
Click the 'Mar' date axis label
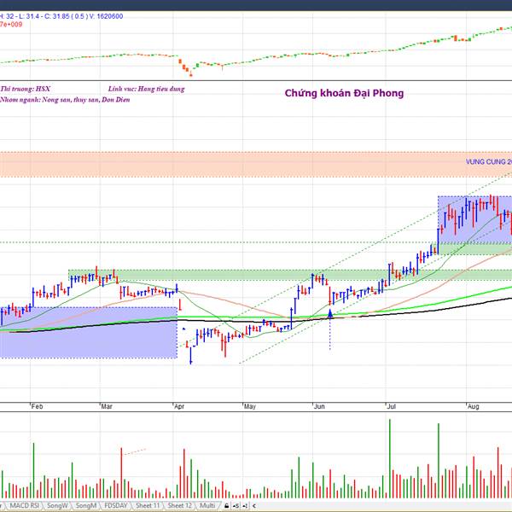click(x=107, y=406)
